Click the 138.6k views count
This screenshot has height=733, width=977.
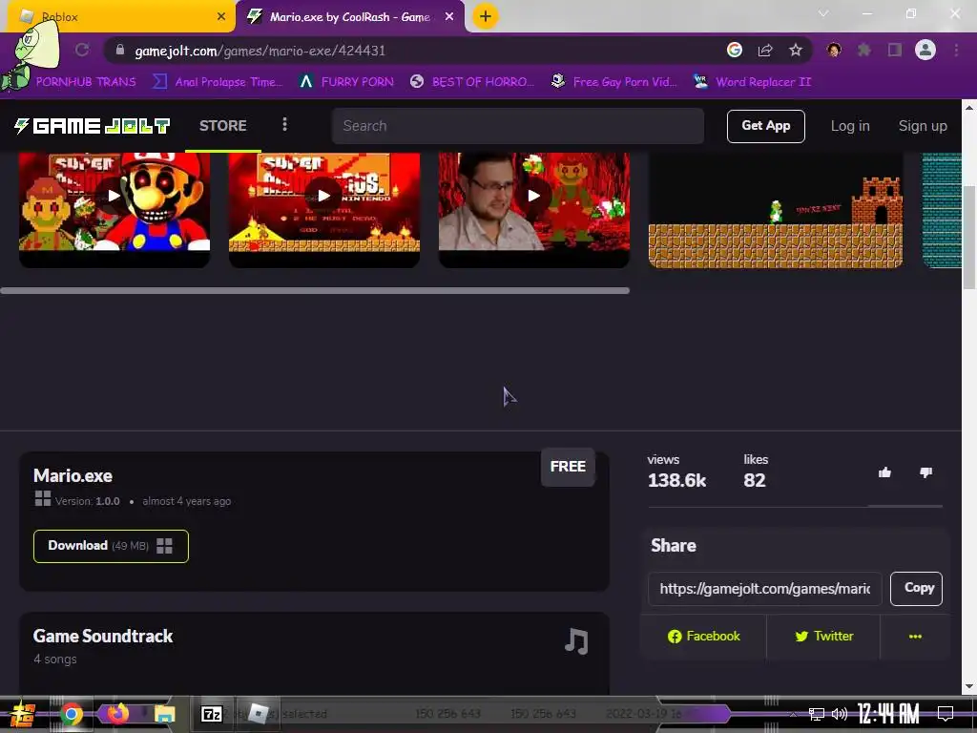pyautogui.click(x=676, y=481)
